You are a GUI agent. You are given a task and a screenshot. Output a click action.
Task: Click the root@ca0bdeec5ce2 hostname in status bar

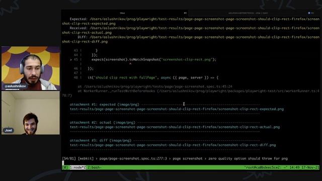tap(266, 167)
